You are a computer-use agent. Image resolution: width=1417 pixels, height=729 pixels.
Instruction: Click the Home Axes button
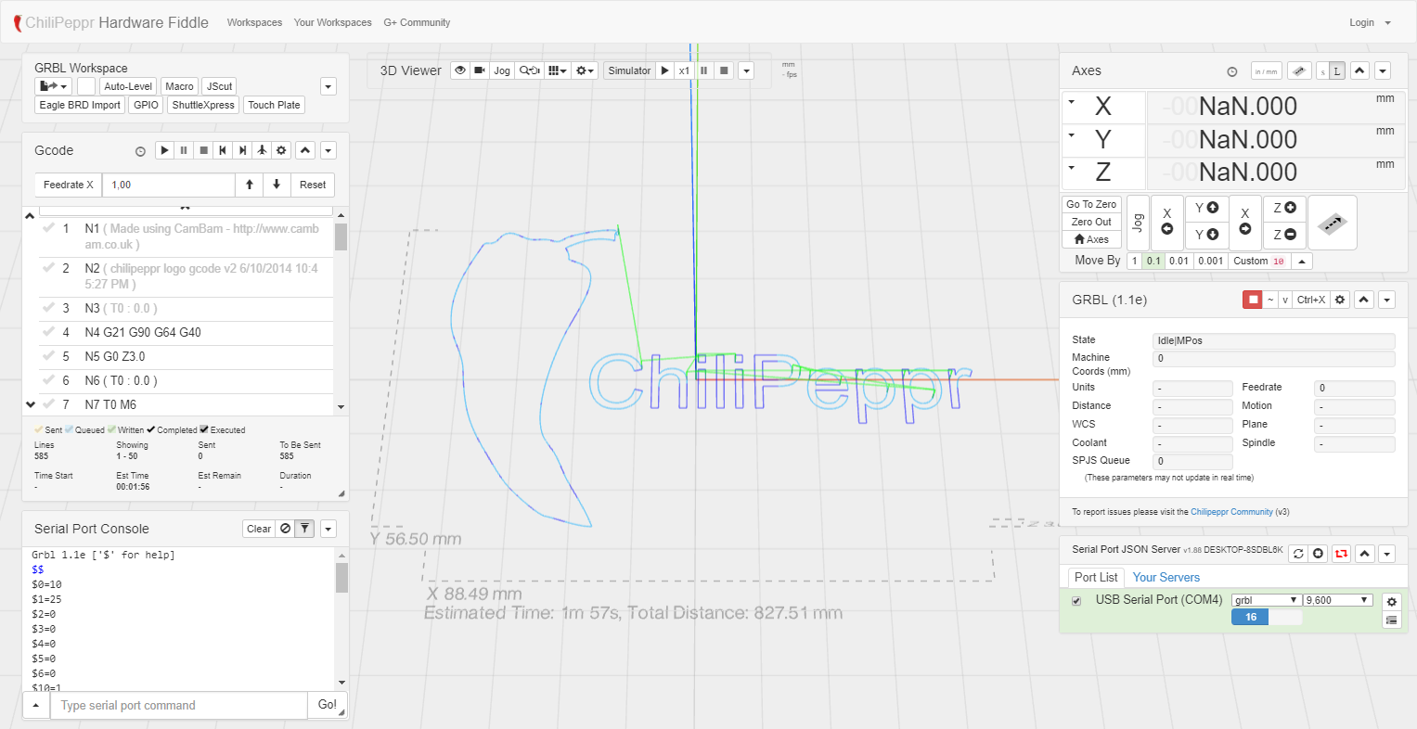[1091, 239]
